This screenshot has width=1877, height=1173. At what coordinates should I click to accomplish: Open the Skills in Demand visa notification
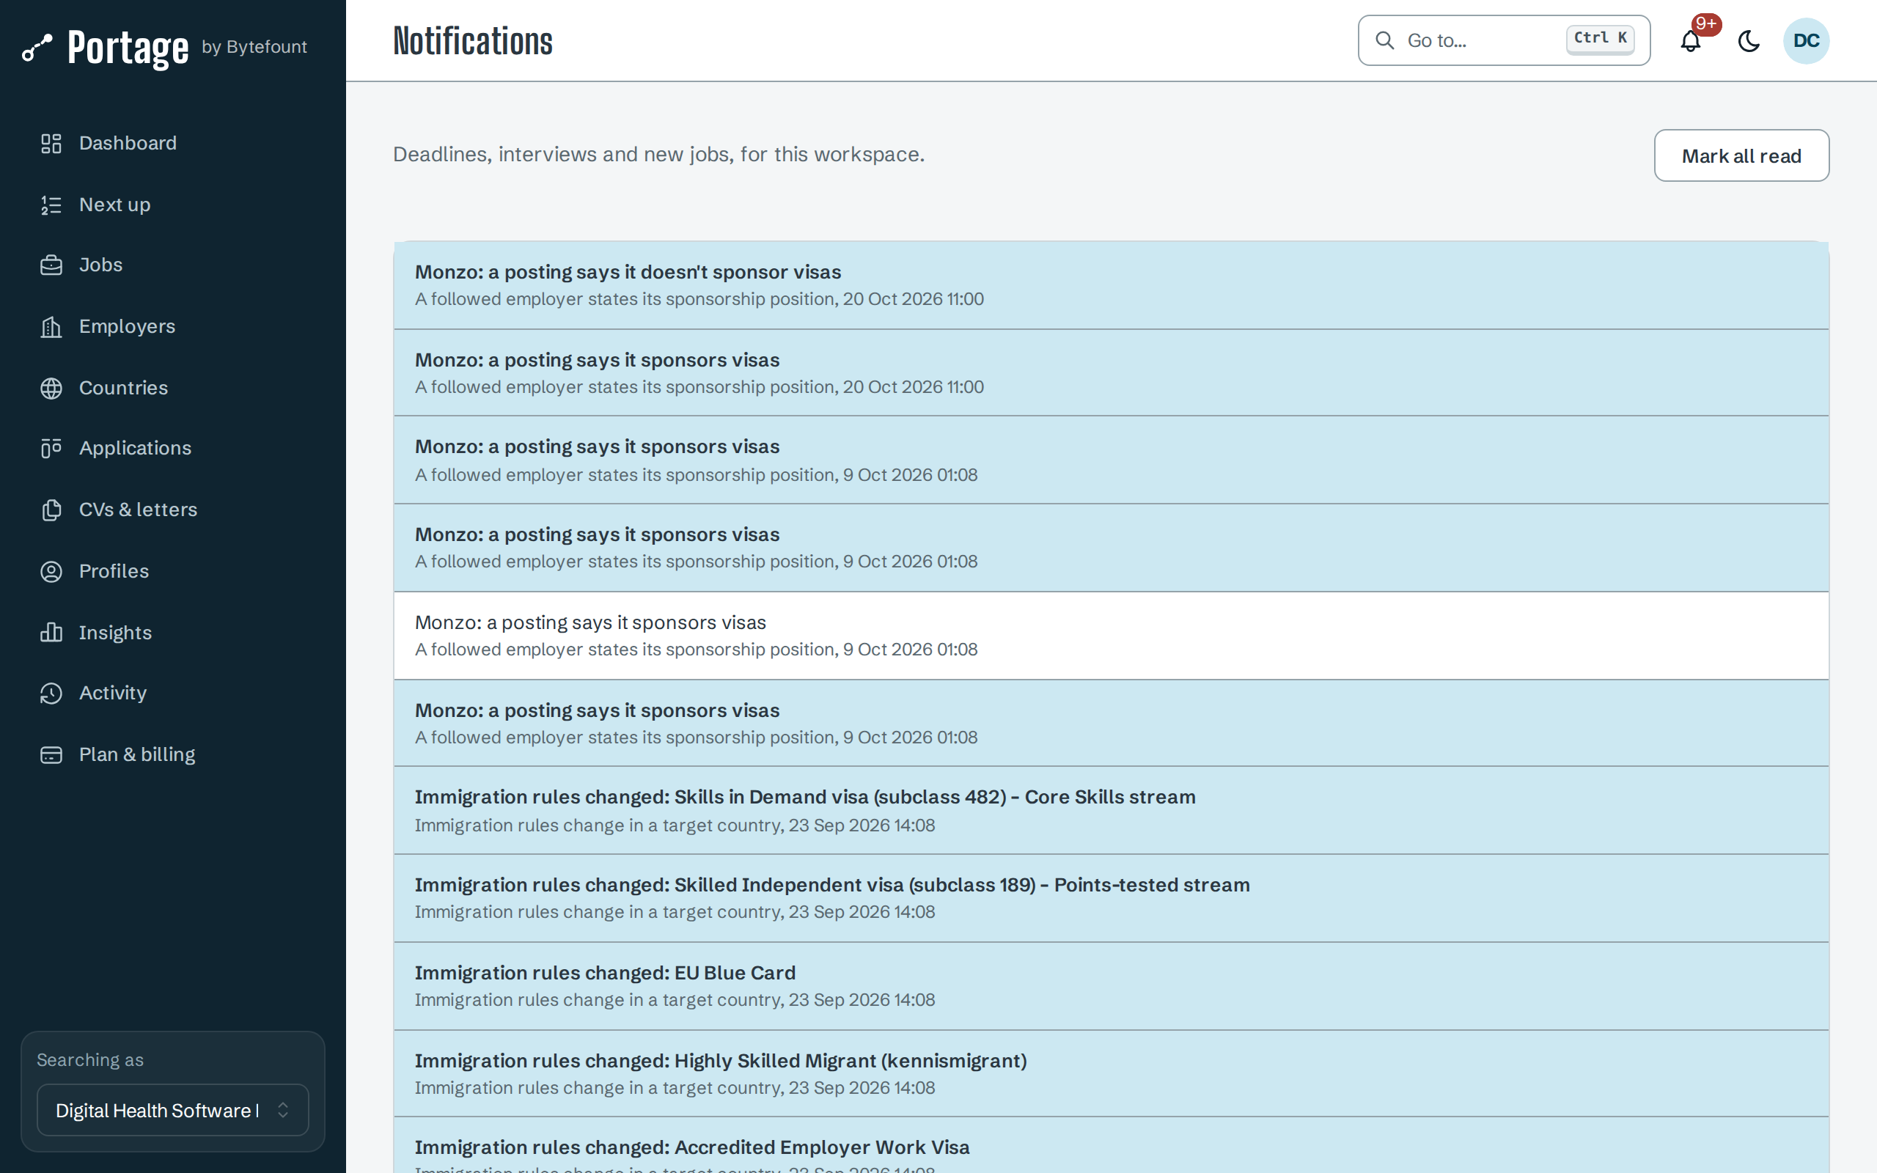(1111, 811)
